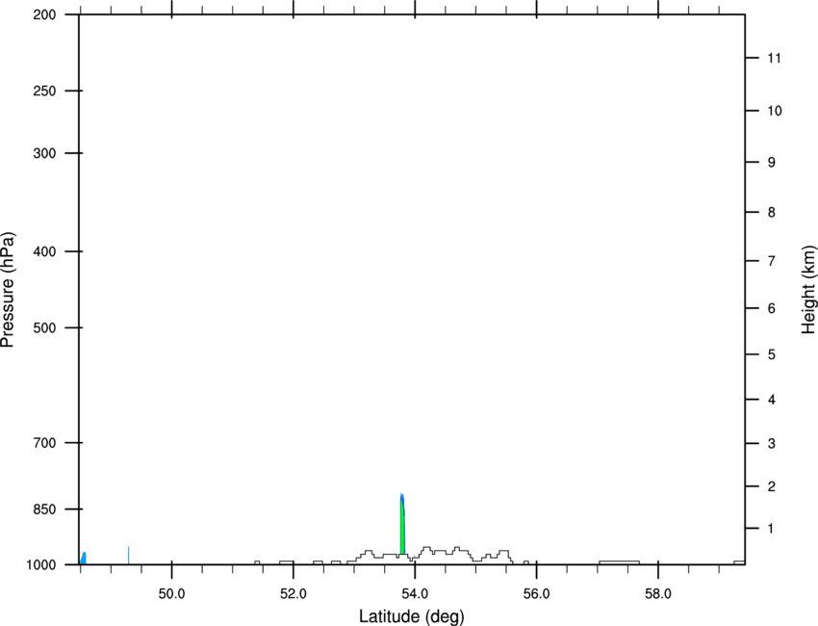Click the 1000 pressure tick label
Viewport: 818px width, 626px height.
click(x=40, y=564)
